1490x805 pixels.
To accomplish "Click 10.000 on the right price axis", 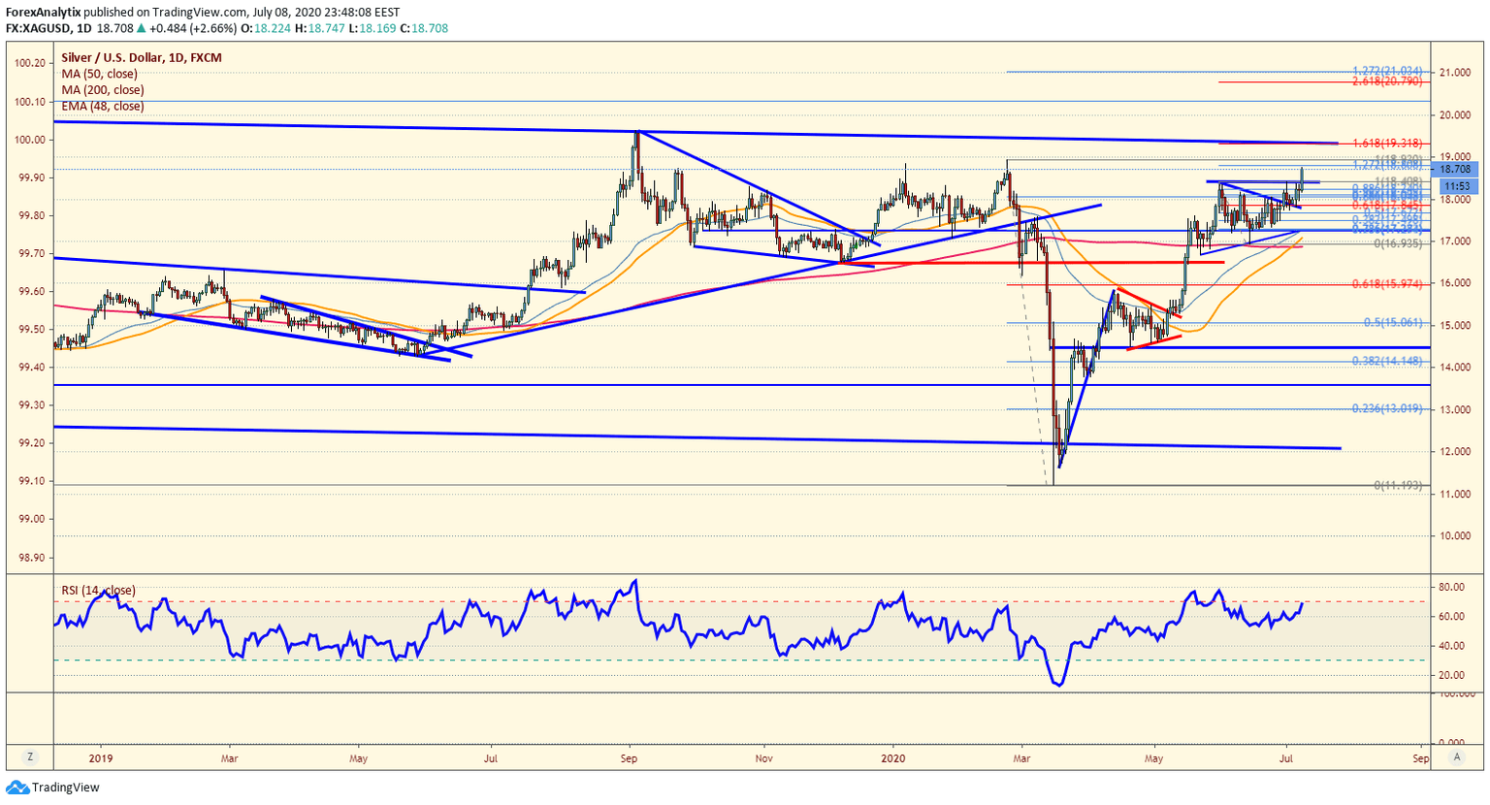I will click(x=1455, y=536).
